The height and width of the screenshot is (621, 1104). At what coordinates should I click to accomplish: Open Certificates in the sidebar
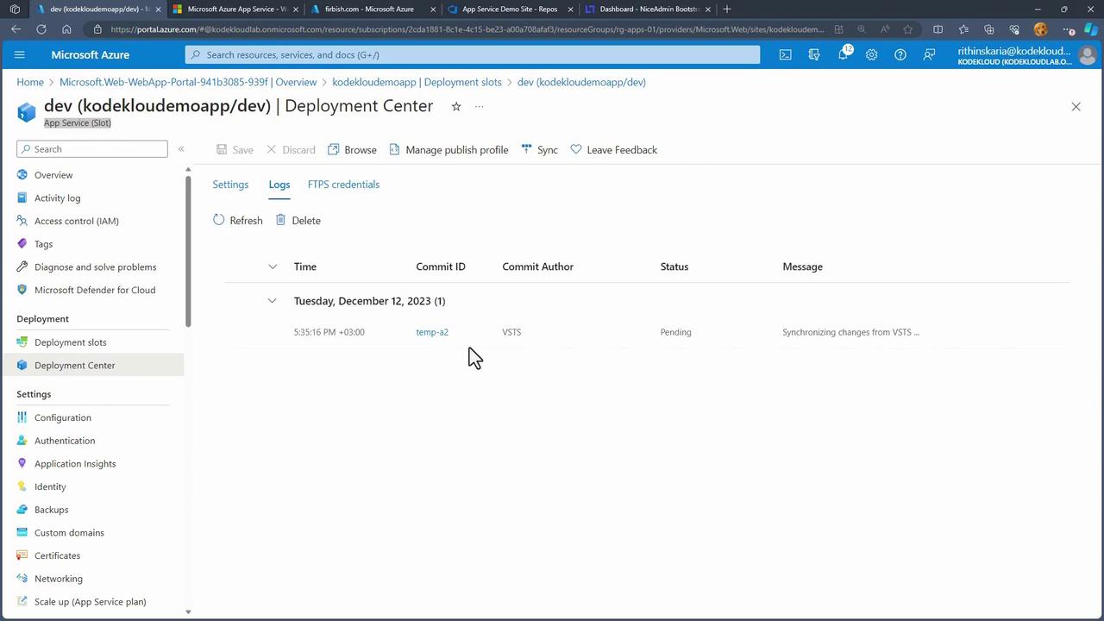[x=57, y=555]
